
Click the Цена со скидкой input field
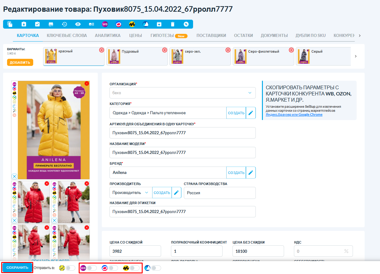135,251
